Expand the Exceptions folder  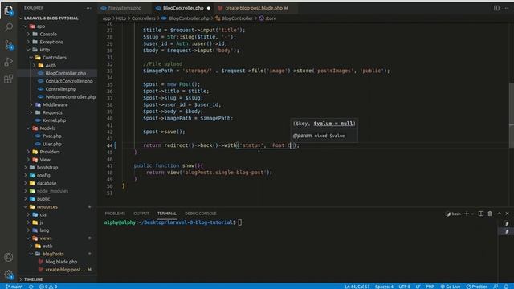pyautogui.click(x=51, y=42)
